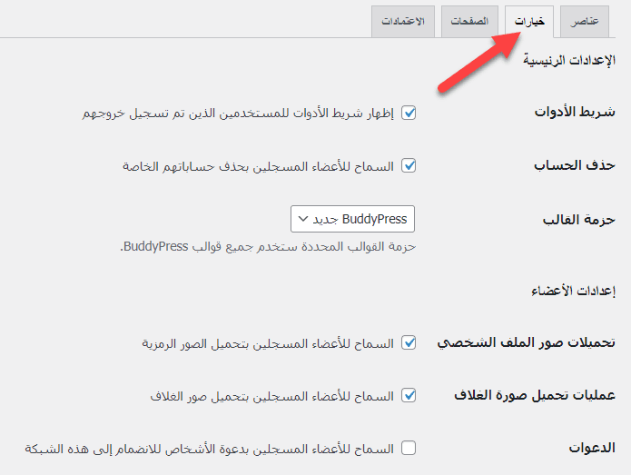Click the إعدادات الأعضاء section heading
This screenshot has height=475, width=631.
[x=574, y=291]
